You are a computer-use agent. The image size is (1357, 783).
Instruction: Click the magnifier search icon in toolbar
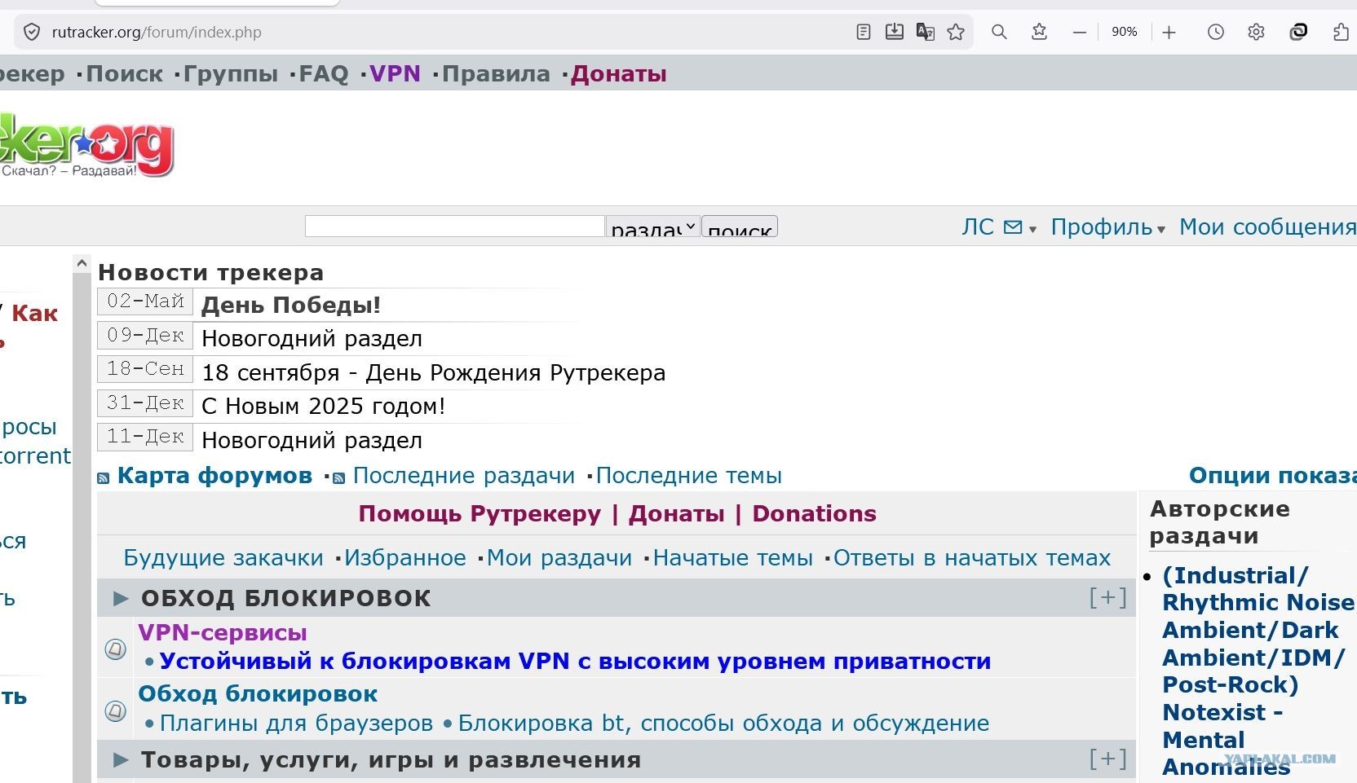999,32
